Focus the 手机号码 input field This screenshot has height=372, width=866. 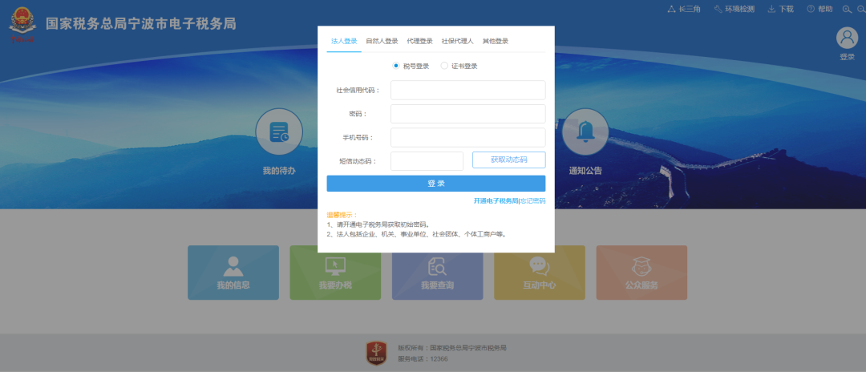point(467,137)
